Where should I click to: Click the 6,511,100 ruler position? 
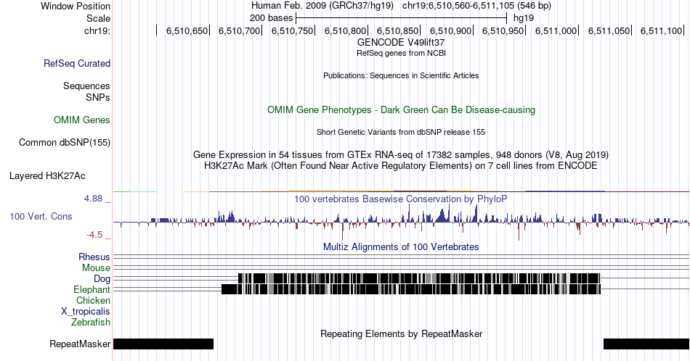(662, 30)
